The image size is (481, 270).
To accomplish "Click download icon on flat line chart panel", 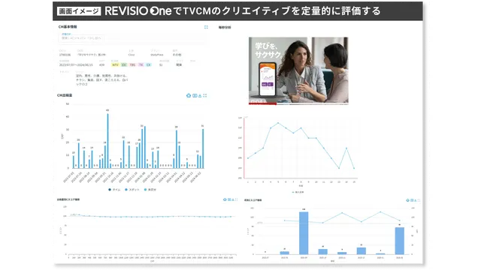I will [233, 199].
